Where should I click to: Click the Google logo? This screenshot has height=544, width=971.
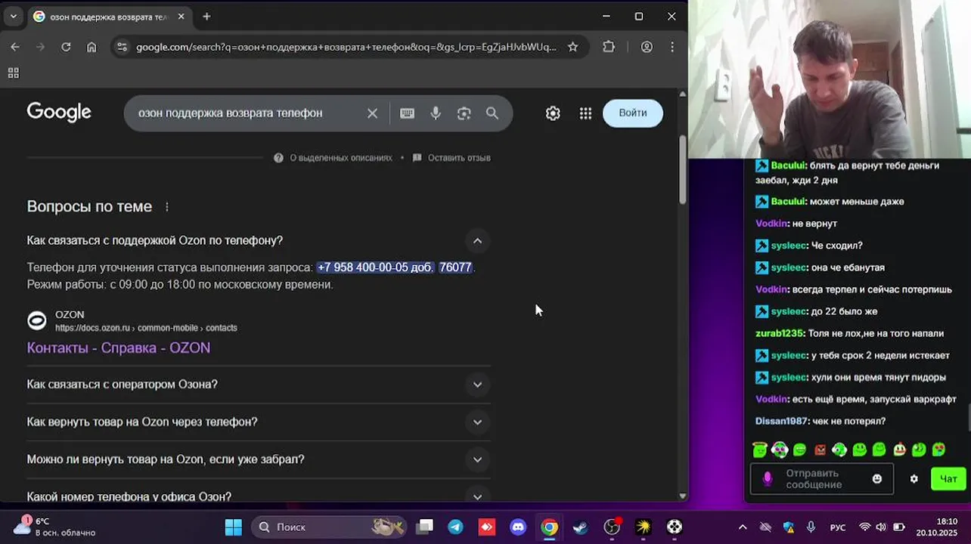point(59,113)
